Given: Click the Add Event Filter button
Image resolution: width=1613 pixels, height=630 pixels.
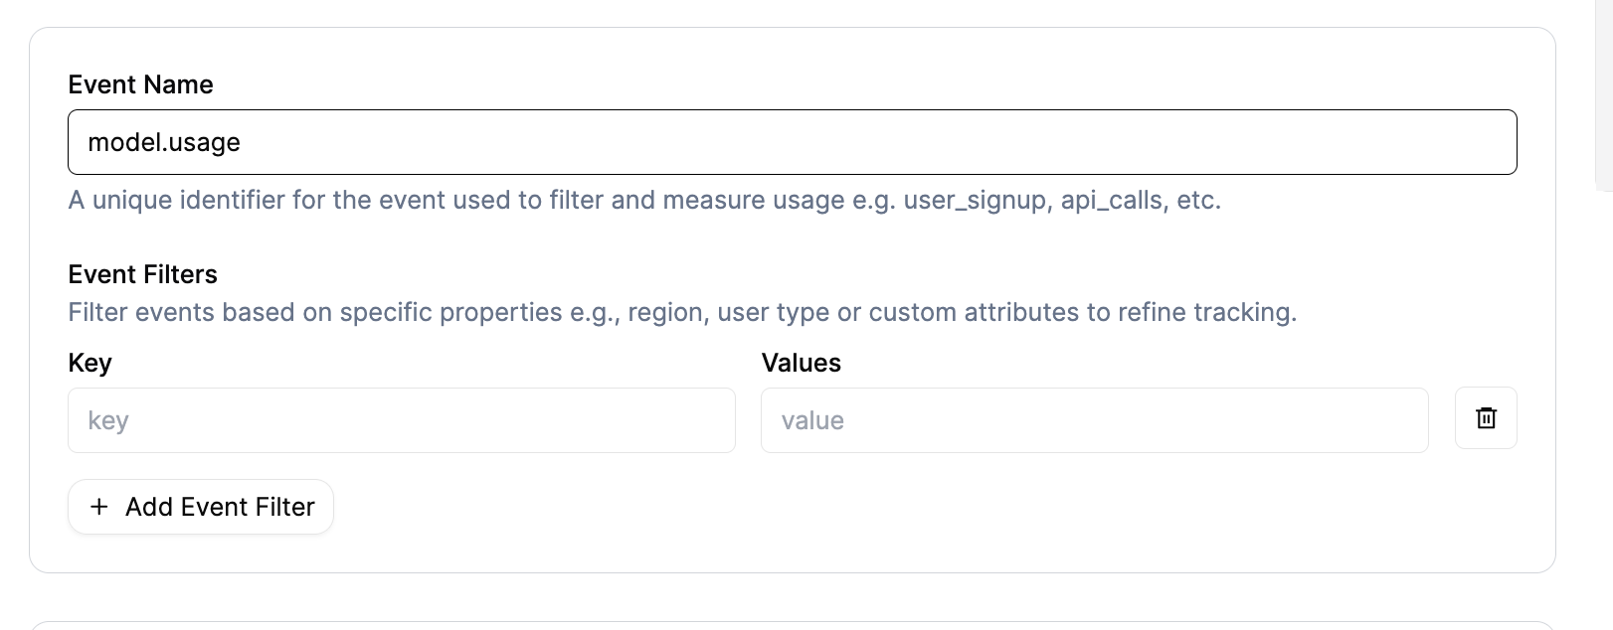Looking at the screenshot, I should (x=201, y=507).
